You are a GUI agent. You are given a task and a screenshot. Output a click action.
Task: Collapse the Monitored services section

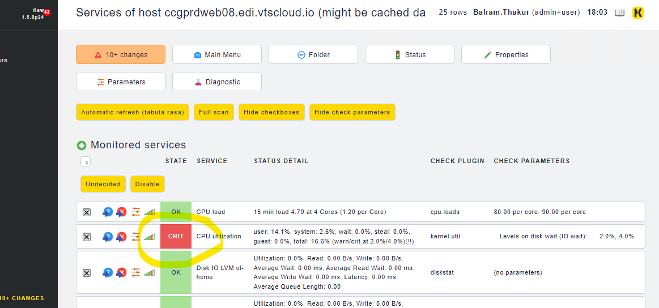pyautogui.click(x=82, y=146)
